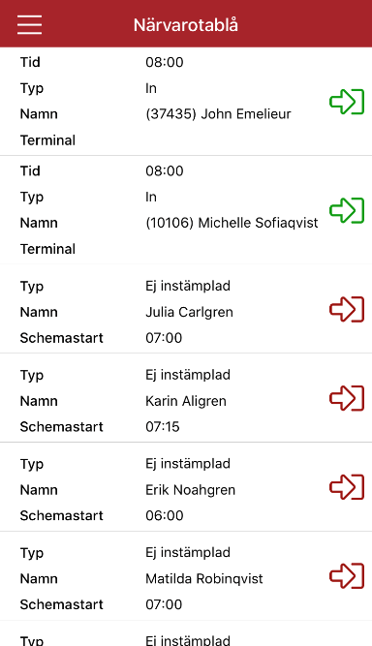Click the Närvarotablå title
Image resolution: width=372 pixels, height=646 pixels.
pos(186,25)
